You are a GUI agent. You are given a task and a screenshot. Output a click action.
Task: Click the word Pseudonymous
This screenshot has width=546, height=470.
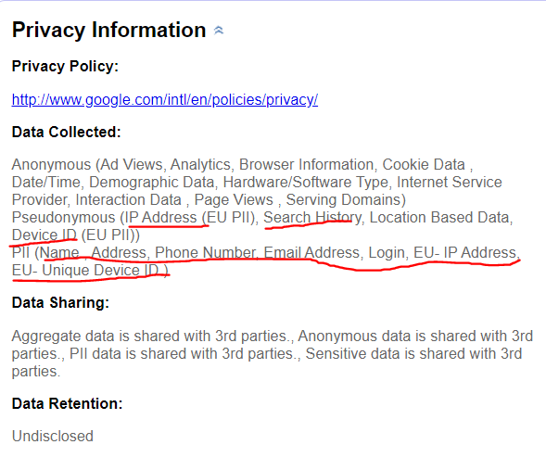pos(63,218)
